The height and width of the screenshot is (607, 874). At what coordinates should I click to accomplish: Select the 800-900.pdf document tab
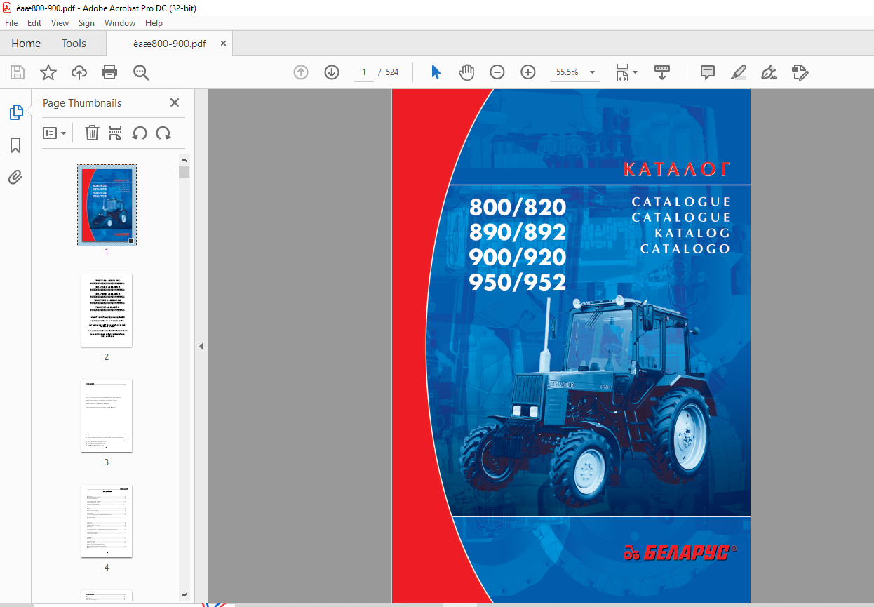pyautogui.click(x=170, y=44)
